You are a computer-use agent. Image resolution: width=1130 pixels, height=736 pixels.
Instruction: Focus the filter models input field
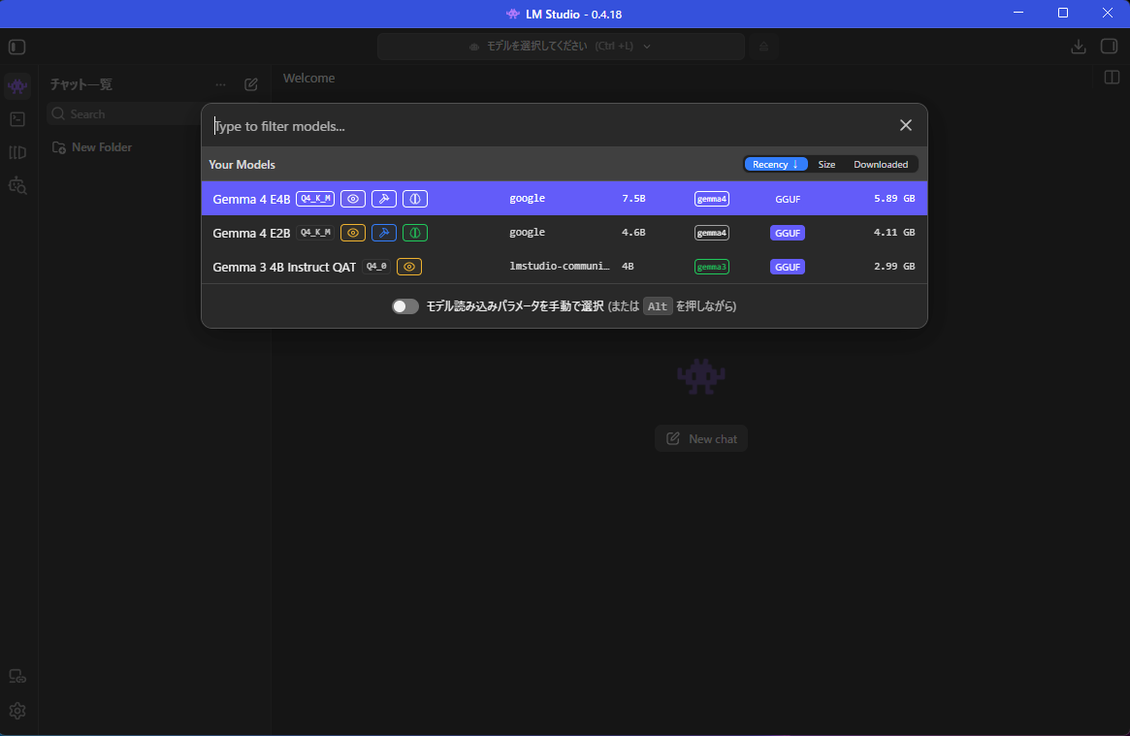548,126
